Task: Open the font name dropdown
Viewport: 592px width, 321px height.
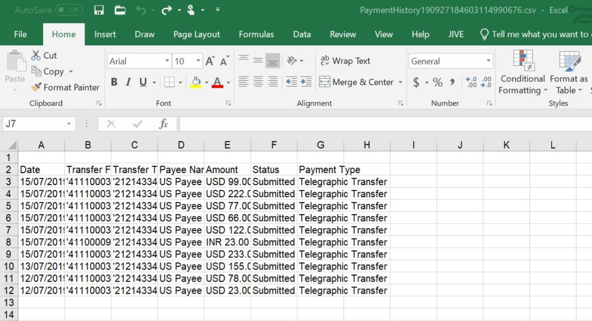Action: (167, 61)
